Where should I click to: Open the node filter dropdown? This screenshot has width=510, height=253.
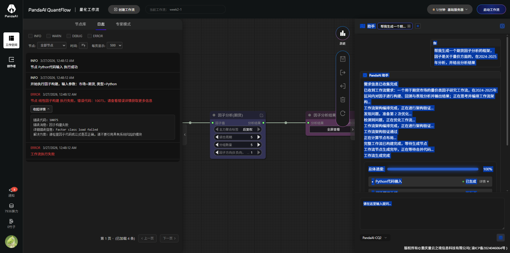pyautogui.click(x=52, y=45)
